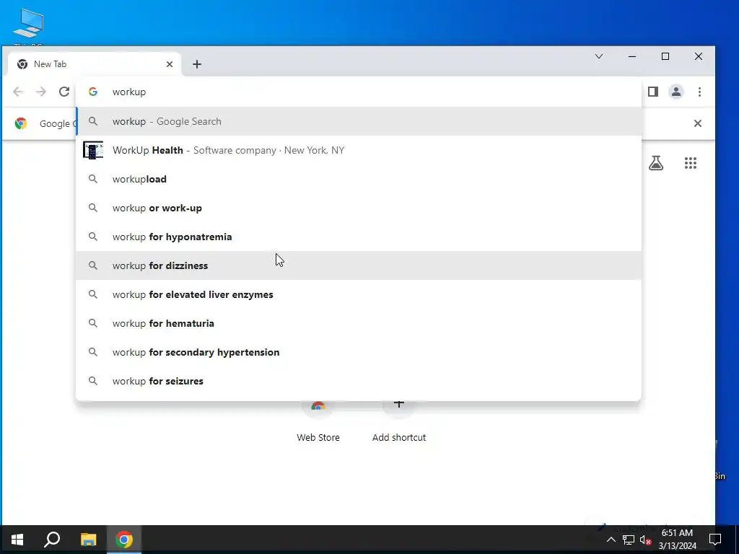Choose the workupload suggestion
Screen dimensions: 739x554
359,179
